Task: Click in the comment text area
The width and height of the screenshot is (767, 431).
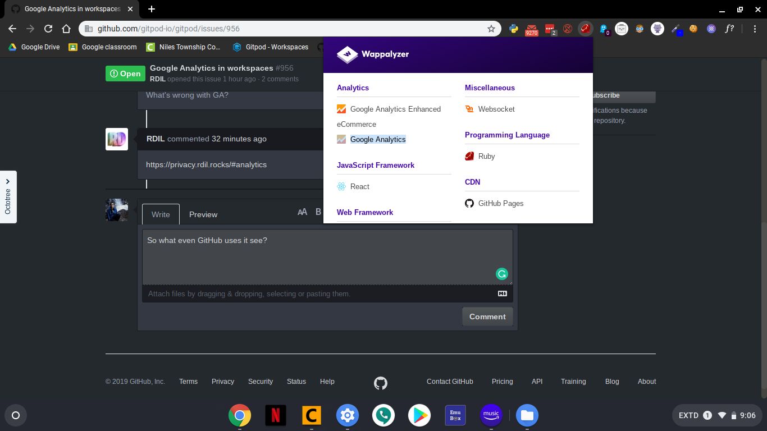Action: pyautogui.click(x=327, y=257)
